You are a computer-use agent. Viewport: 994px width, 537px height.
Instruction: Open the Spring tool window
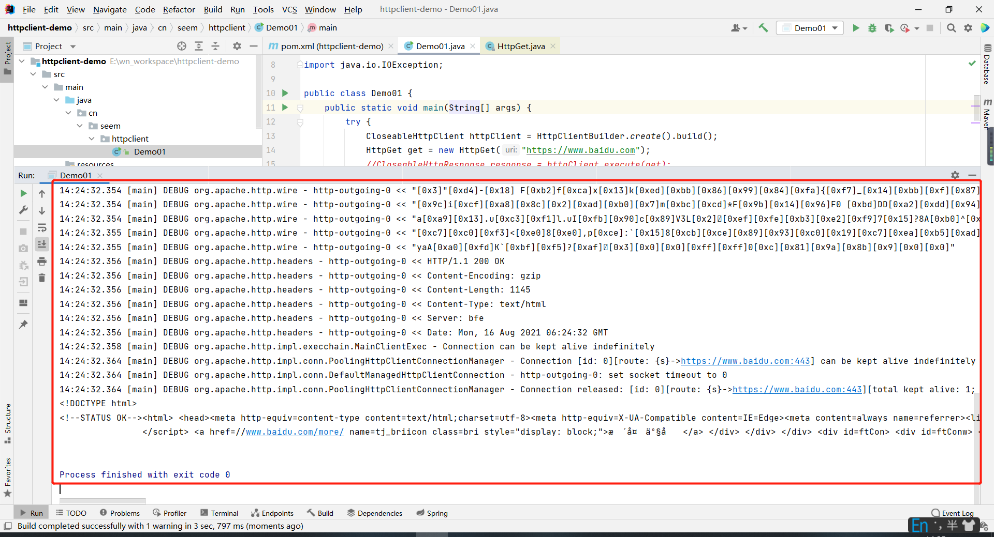[432, 513]
